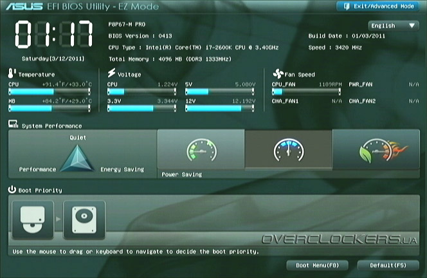427x278 pixels.
Task: Click the 'Quiet' label on the triangle
Action: [x=78, y=138]
